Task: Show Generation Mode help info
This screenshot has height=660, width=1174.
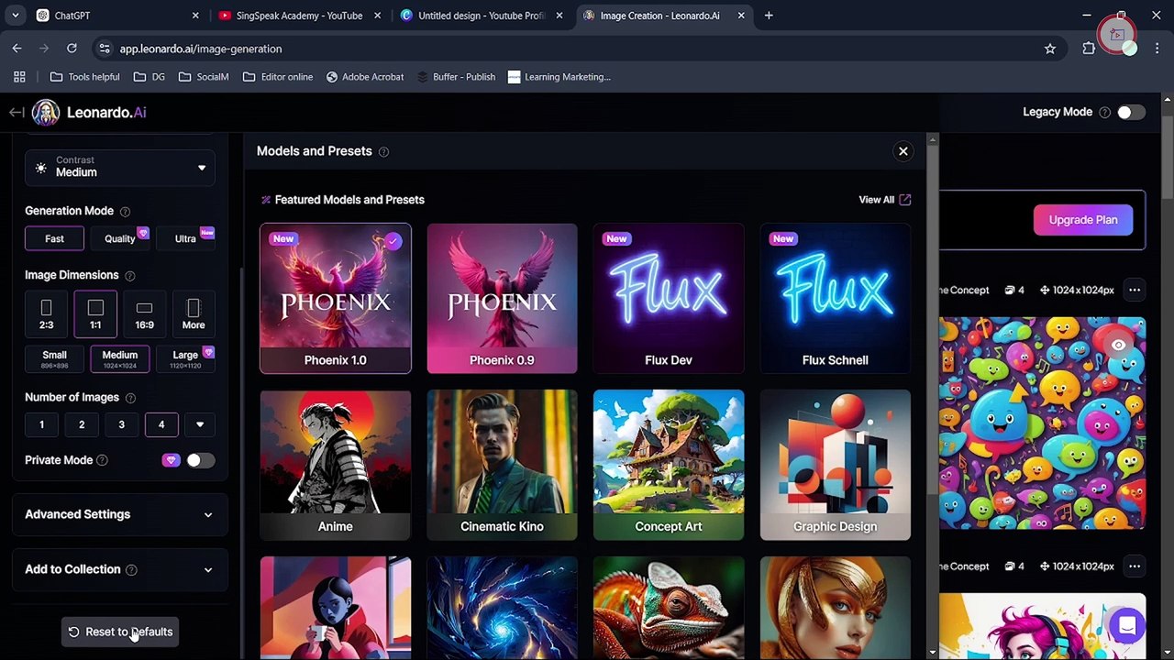Action: pyautogui.click(x=125, y=212)
